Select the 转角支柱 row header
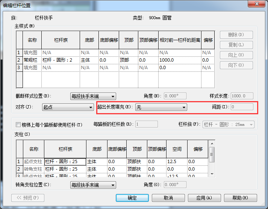Viewport: 268px width, 209px height. click(x=19, y=169)
